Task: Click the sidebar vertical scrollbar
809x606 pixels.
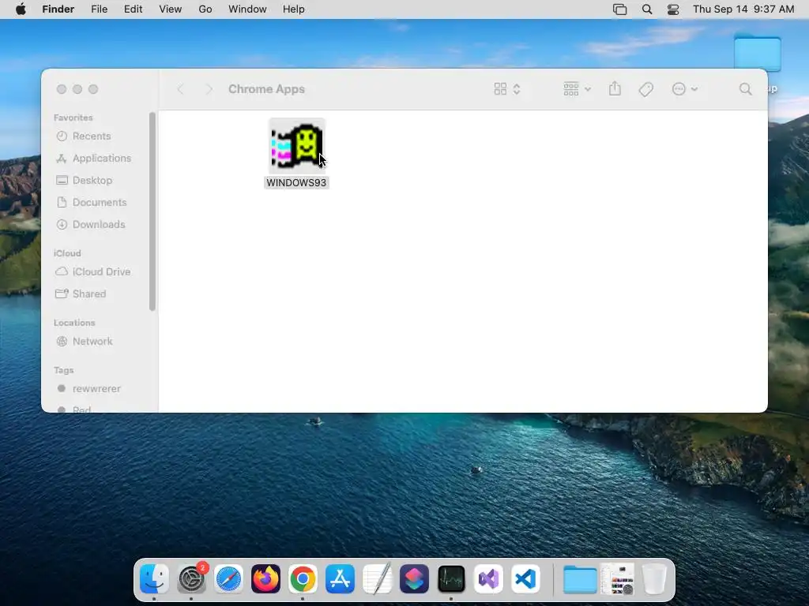Action: click(x=152, y=211)
